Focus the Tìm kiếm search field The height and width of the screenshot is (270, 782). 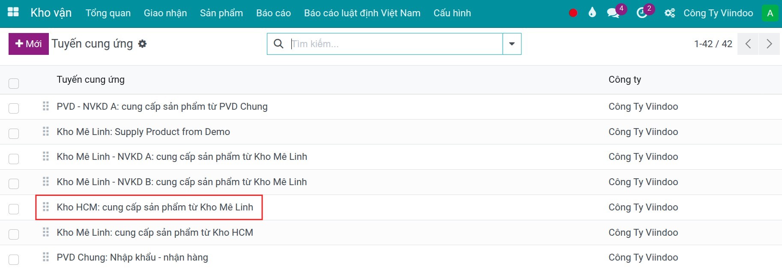point(394,44)
